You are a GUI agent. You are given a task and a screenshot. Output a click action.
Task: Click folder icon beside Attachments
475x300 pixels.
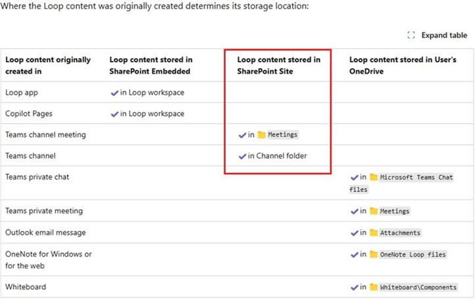click(x=374, y=233)
